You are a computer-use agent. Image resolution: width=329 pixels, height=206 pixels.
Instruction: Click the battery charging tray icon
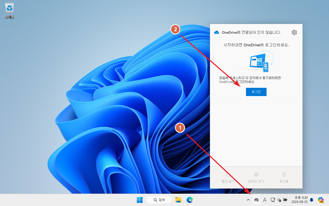click(285, 200)
